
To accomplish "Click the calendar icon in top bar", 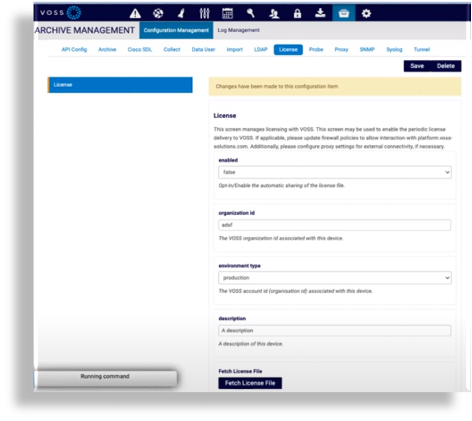I will [x=227, y=13].
